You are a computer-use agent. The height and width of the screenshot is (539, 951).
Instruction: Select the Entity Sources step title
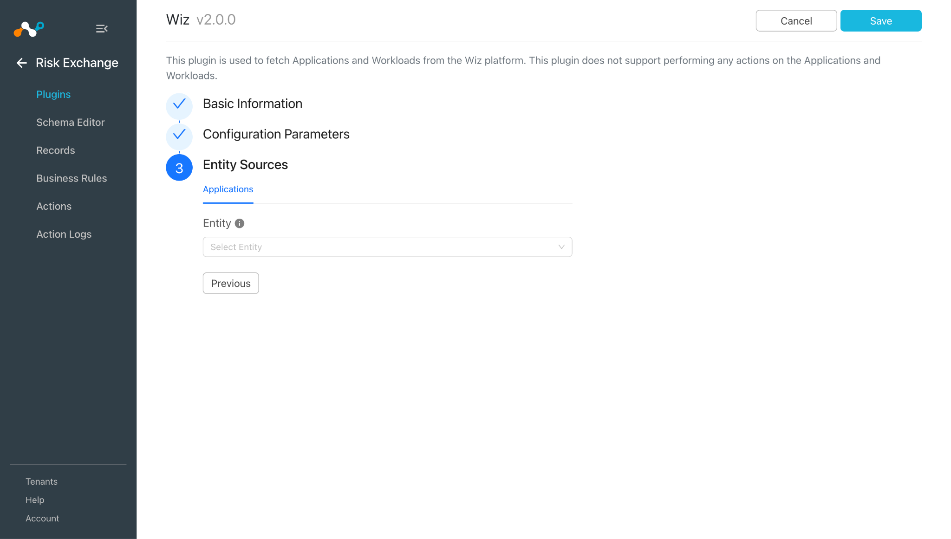point(245,165)
